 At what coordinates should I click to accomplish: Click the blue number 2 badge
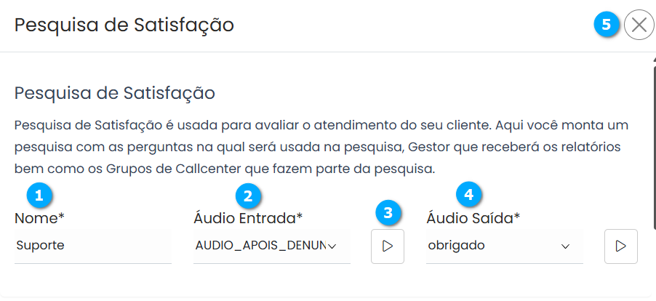(x=248, y=194)
